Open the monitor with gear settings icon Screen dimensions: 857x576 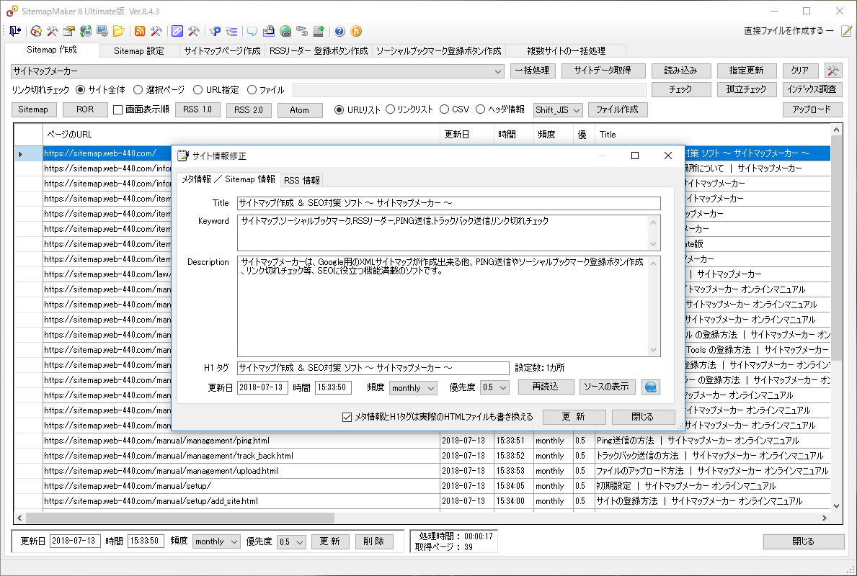tap(102, 31)
